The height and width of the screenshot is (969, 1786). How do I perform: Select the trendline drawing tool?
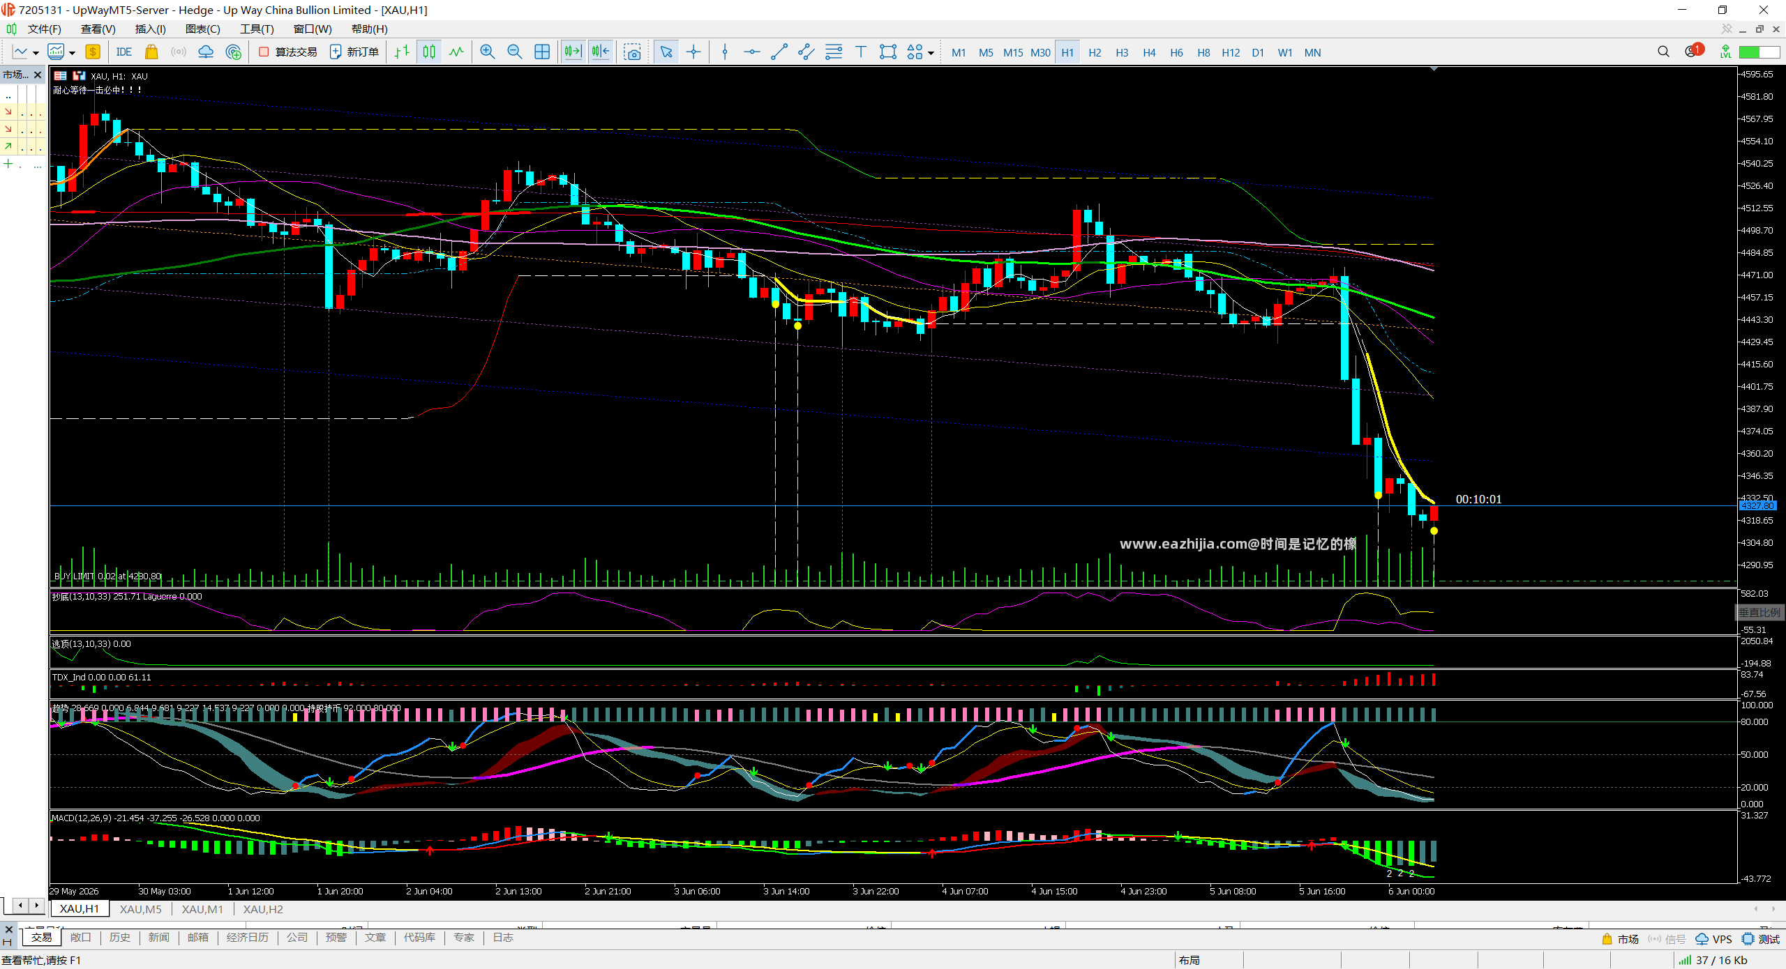[779, 52]
